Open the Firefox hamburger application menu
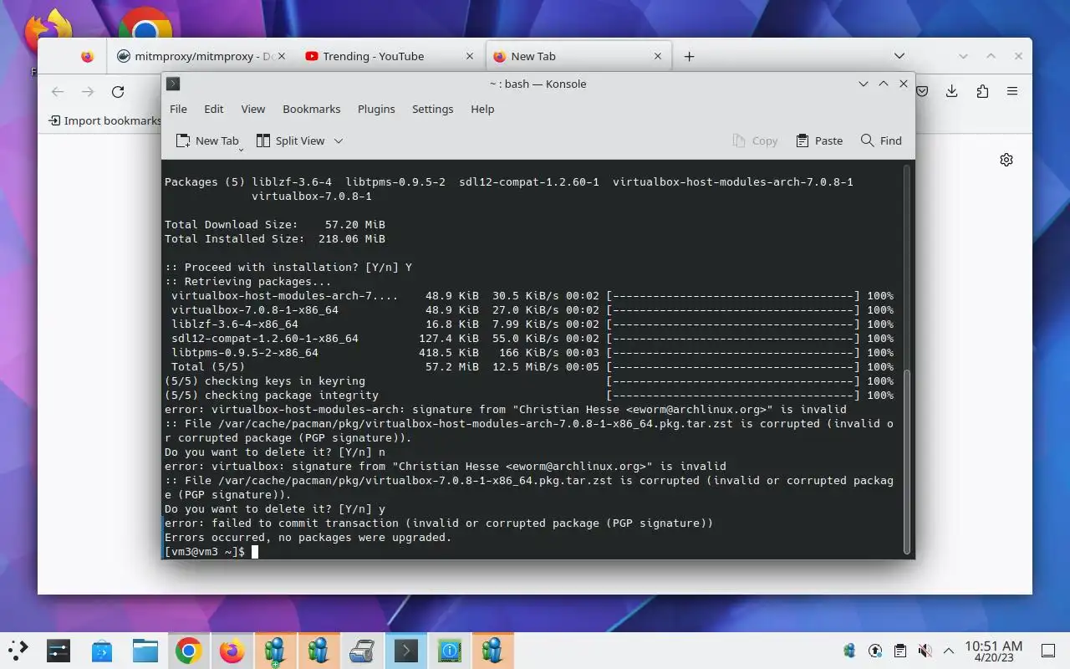This screenshot has height=669, width=1070. click(1012, 91)
